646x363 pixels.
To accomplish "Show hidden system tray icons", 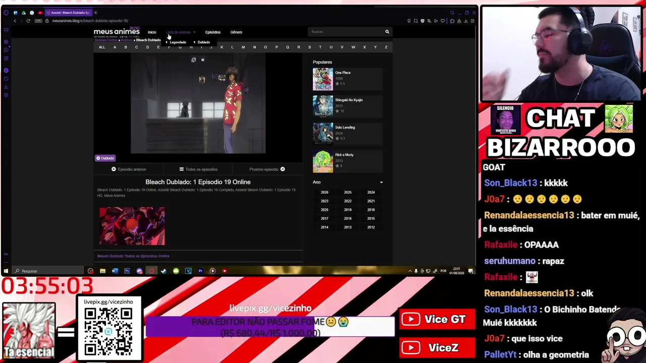I will (410, 271).
